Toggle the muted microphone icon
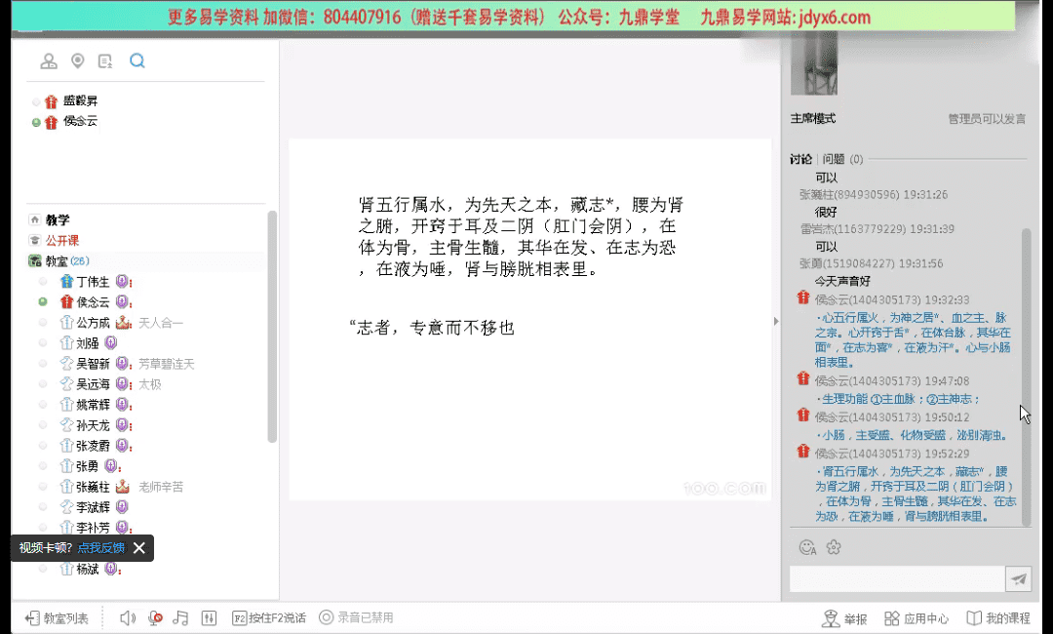This screenshot has height=634, width=1053. (x=154, y=617)
